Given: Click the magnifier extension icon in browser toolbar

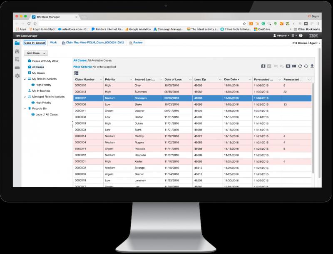Looking at the screenshot, I should pos(269,24).
